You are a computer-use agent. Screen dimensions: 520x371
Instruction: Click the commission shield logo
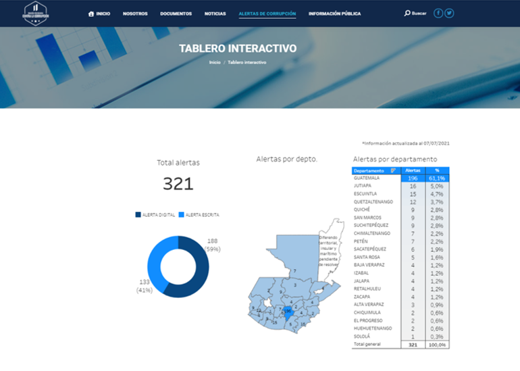[x=35, y=14]
